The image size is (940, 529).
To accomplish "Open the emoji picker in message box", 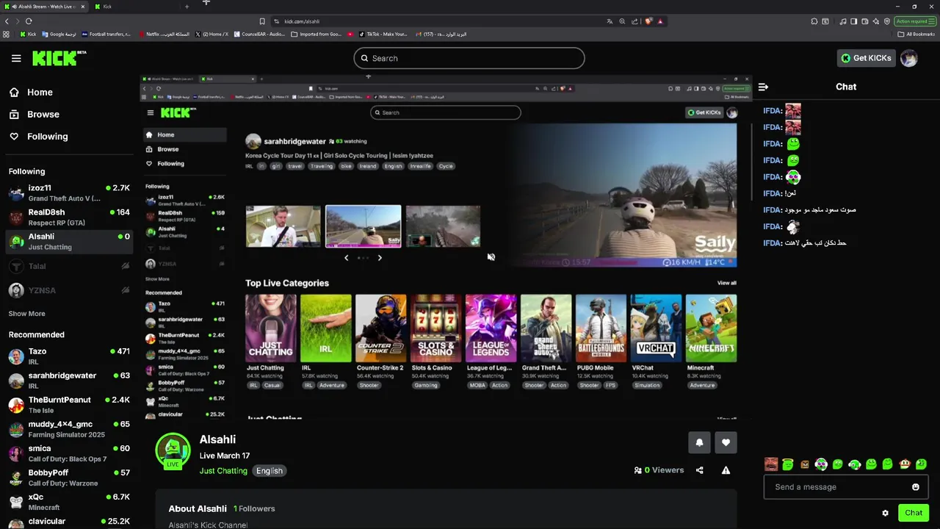I will (x=915, y=487).
